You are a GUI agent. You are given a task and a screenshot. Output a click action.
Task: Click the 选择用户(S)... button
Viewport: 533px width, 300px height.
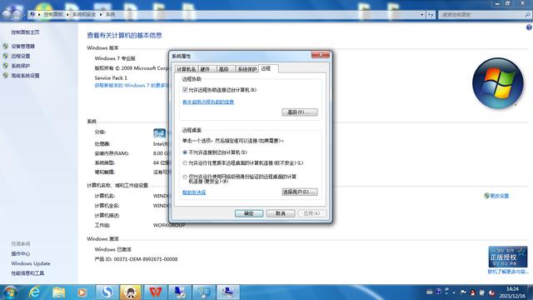tap(300, 192)
